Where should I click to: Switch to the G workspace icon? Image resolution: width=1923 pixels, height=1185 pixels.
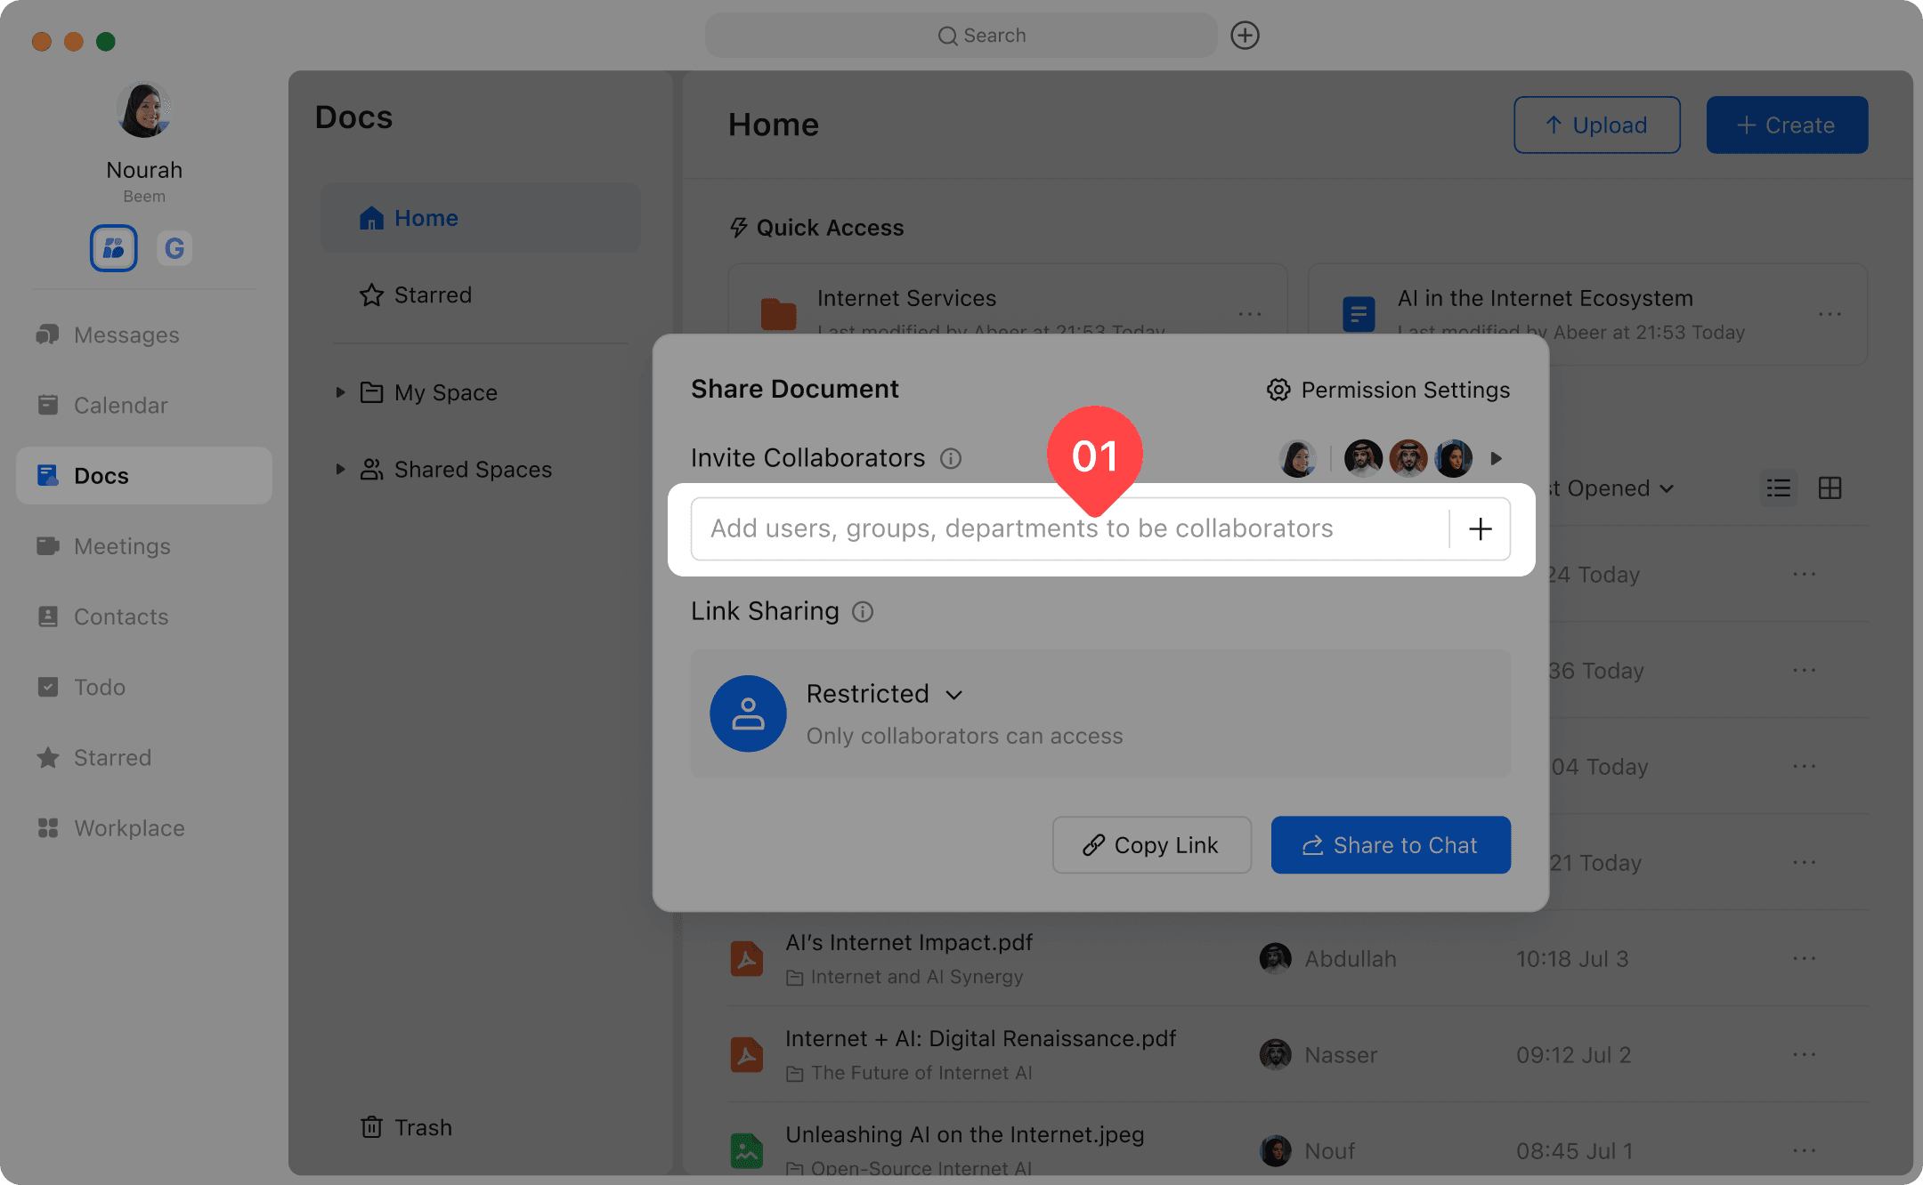[x=174, y=248]
